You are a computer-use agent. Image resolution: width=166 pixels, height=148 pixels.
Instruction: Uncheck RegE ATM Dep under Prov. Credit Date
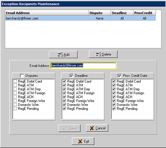[114, 89]
